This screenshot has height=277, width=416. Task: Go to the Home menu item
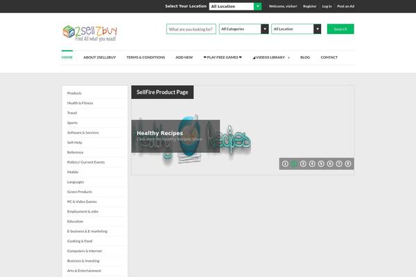tap(67, 57)
